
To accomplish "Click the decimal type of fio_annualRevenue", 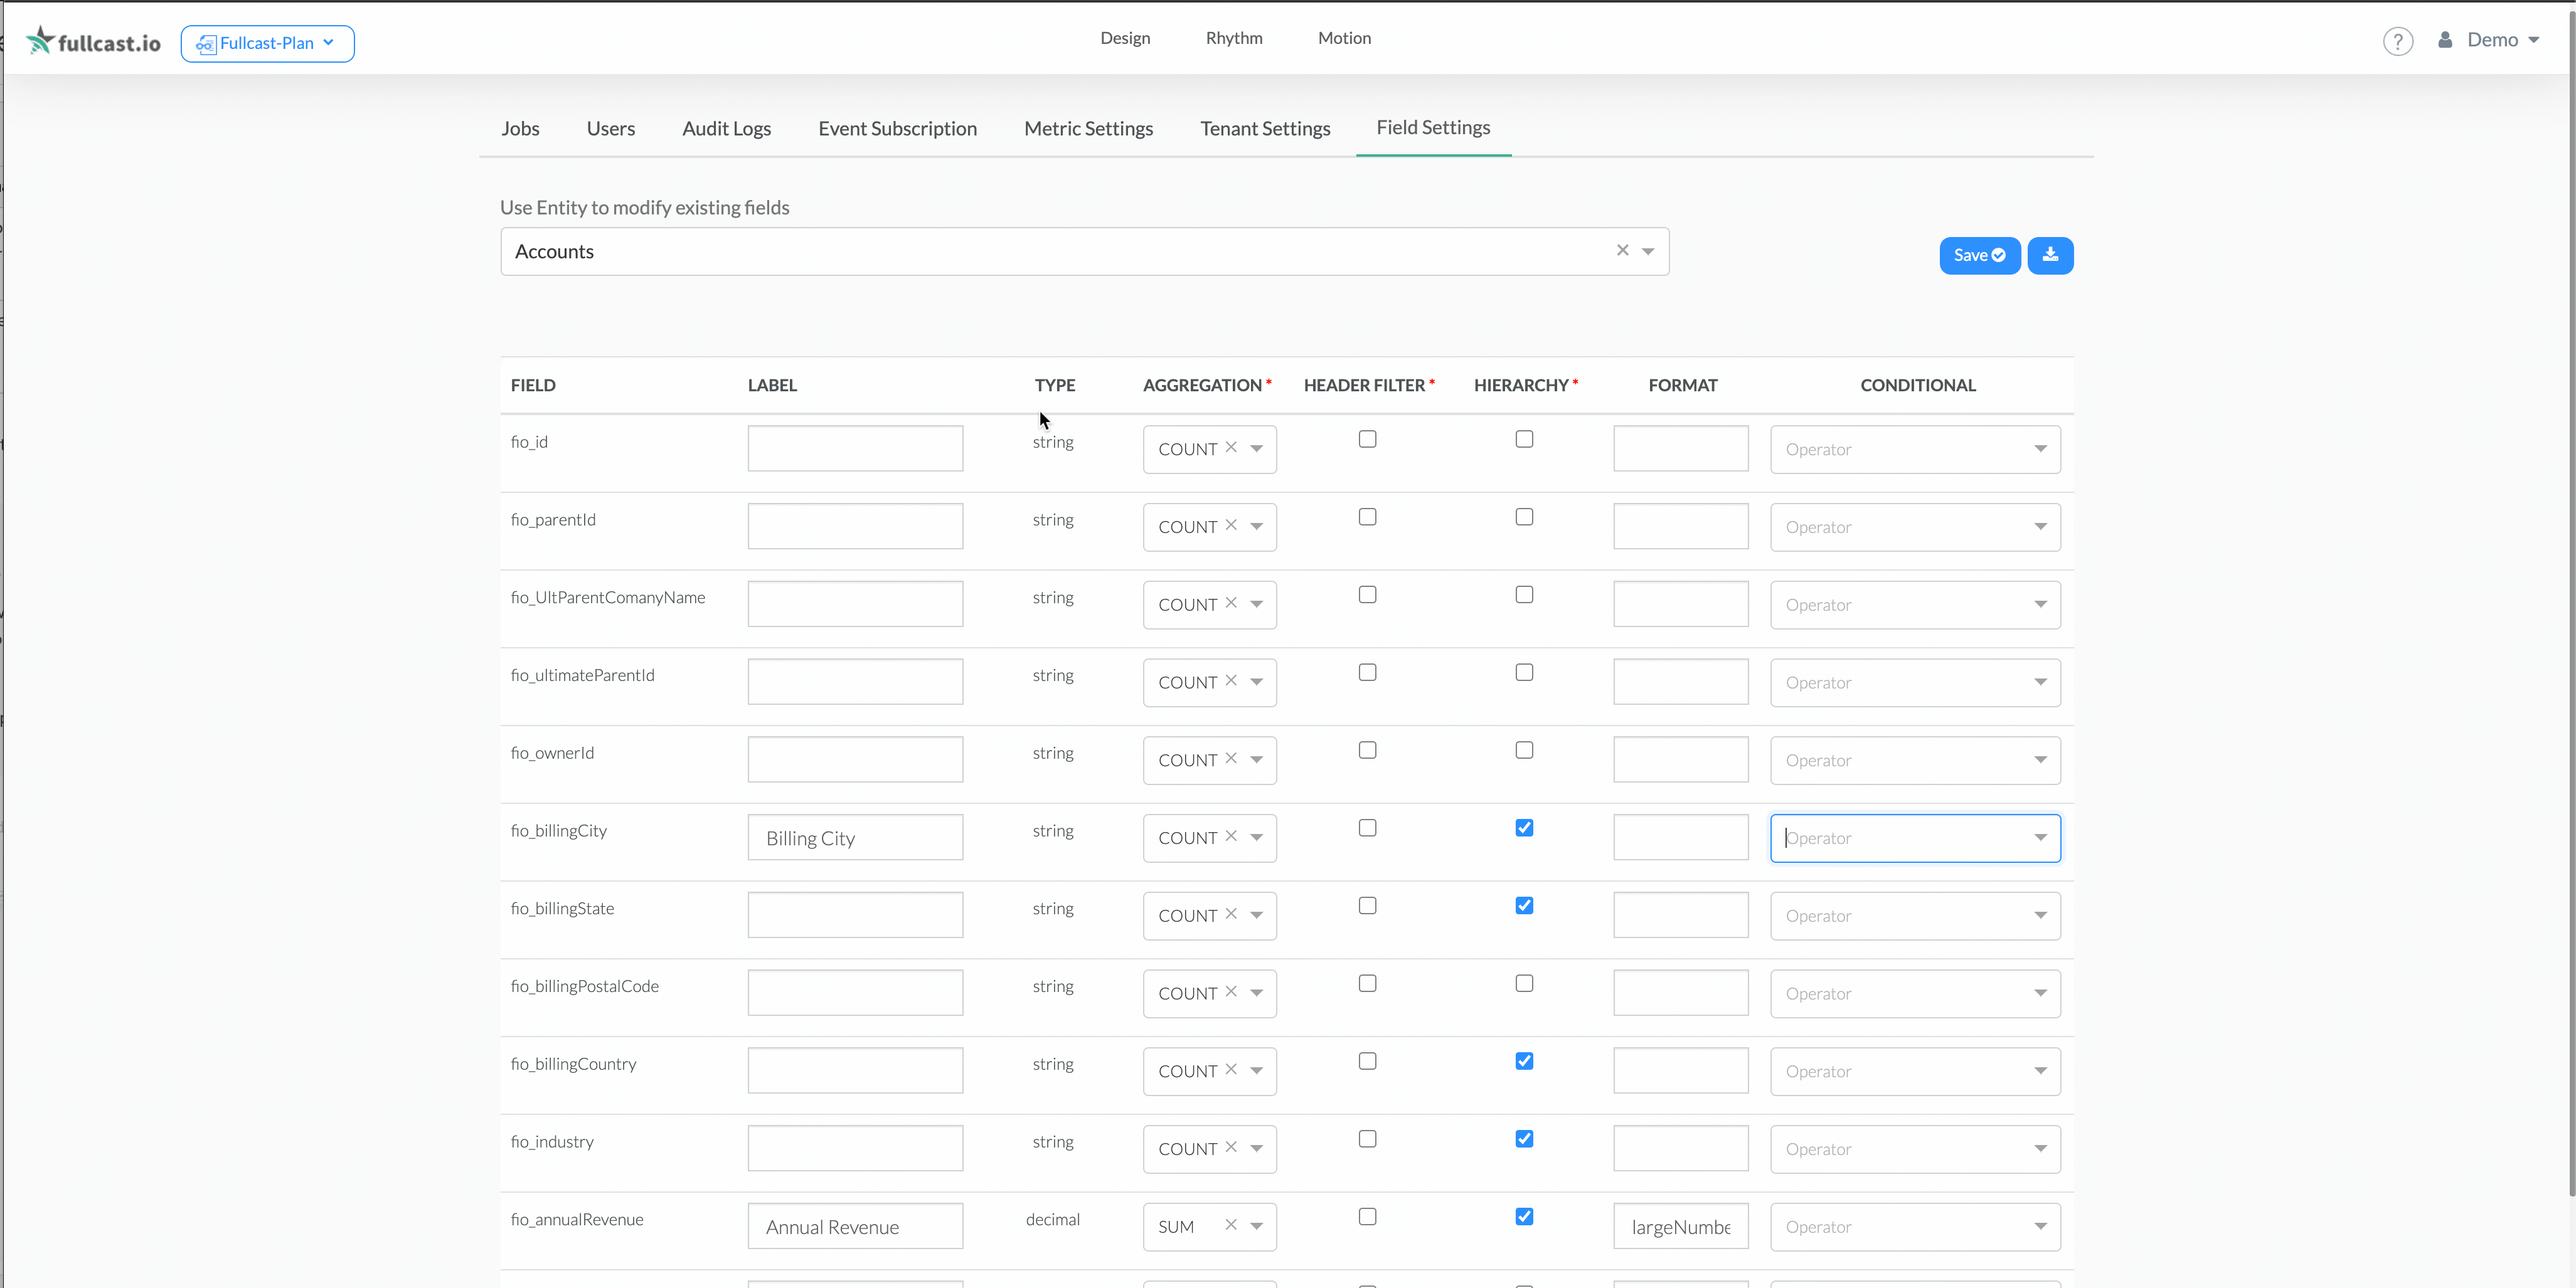I will [x=1052, y=1219].
